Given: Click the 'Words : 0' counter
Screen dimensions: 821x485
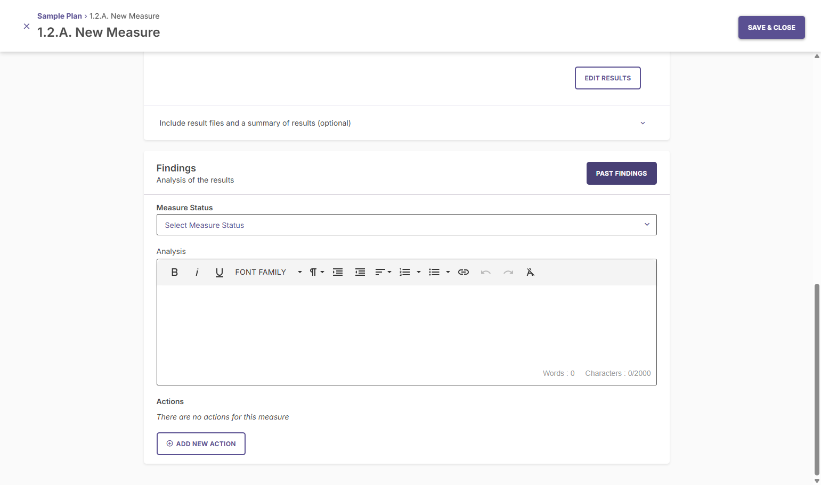Looking at the screenshot, I should (x=559, y=373).
